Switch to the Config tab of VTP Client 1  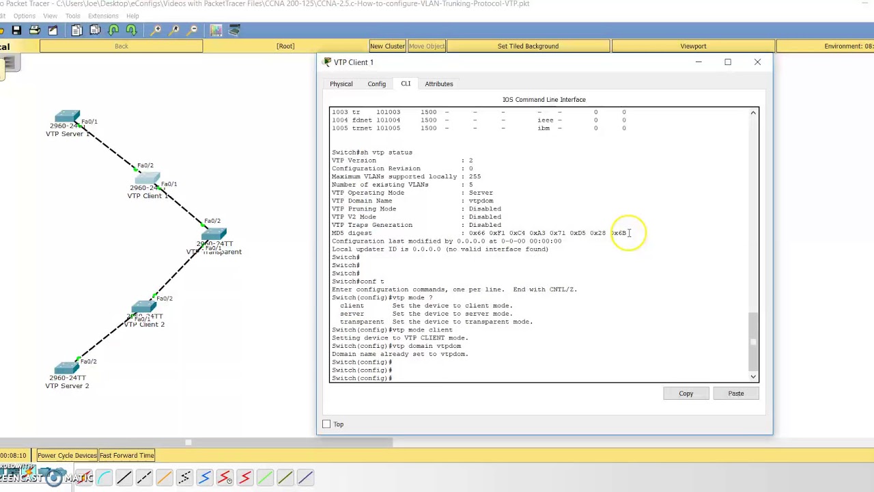(x=376, y=83)
